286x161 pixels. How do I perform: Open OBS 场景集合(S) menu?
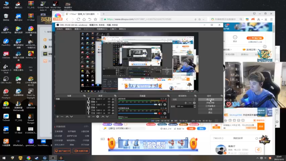click(102, 29)
